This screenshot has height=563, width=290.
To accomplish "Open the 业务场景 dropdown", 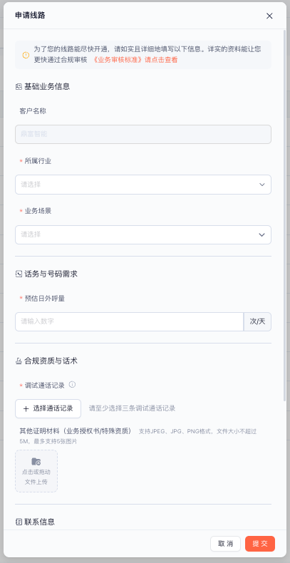I will [x=143, y=235].
